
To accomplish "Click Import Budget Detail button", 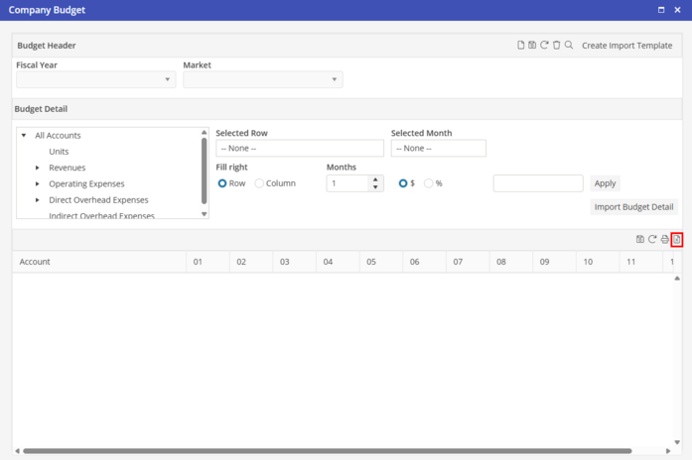I will (633, 207).
